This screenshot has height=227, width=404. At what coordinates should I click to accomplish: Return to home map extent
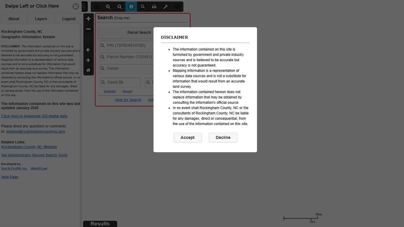[x=88, y=70]
